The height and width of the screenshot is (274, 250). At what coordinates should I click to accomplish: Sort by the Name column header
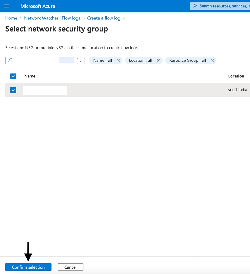[32, 76]
